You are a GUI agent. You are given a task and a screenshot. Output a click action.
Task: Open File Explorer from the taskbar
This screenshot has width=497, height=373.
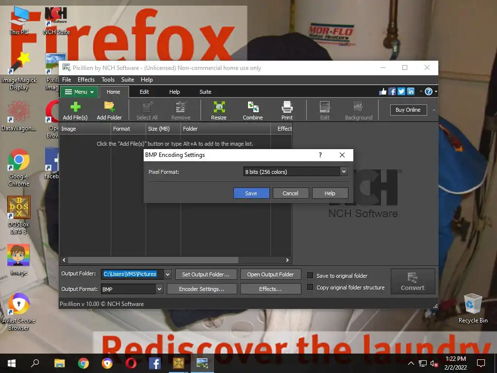click(x=59, y=363)
